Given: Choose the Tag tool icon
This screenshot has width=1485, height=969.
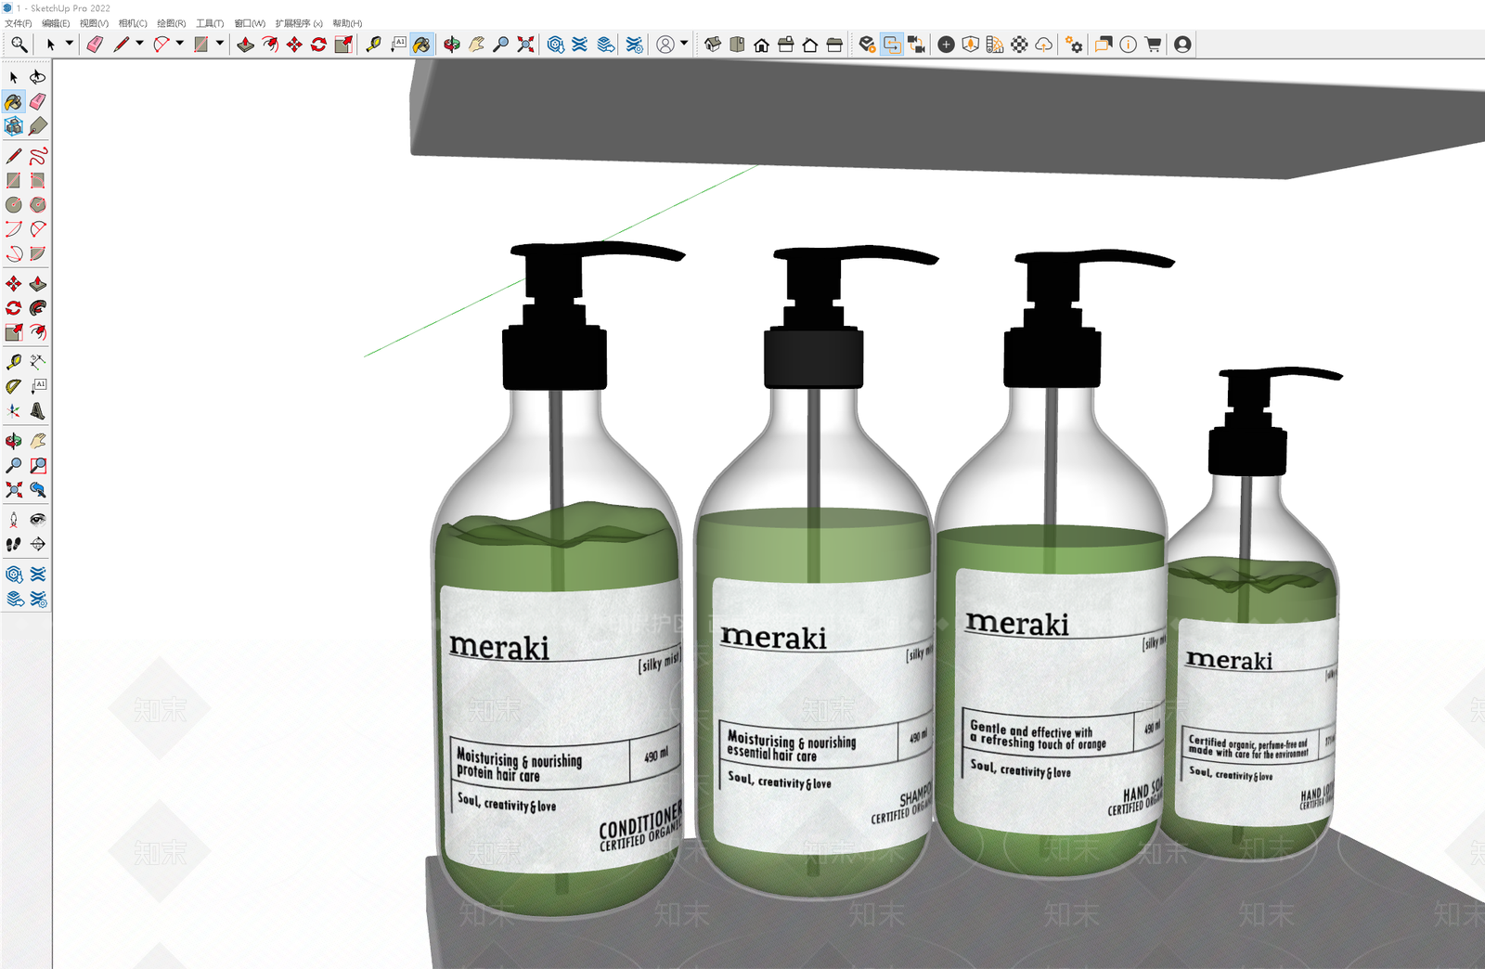Looking at the screenshot, I should point(38,126).
